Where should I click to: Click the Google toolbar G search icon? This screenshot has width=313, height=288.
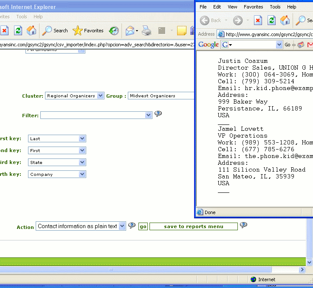[x=225, y=45]
